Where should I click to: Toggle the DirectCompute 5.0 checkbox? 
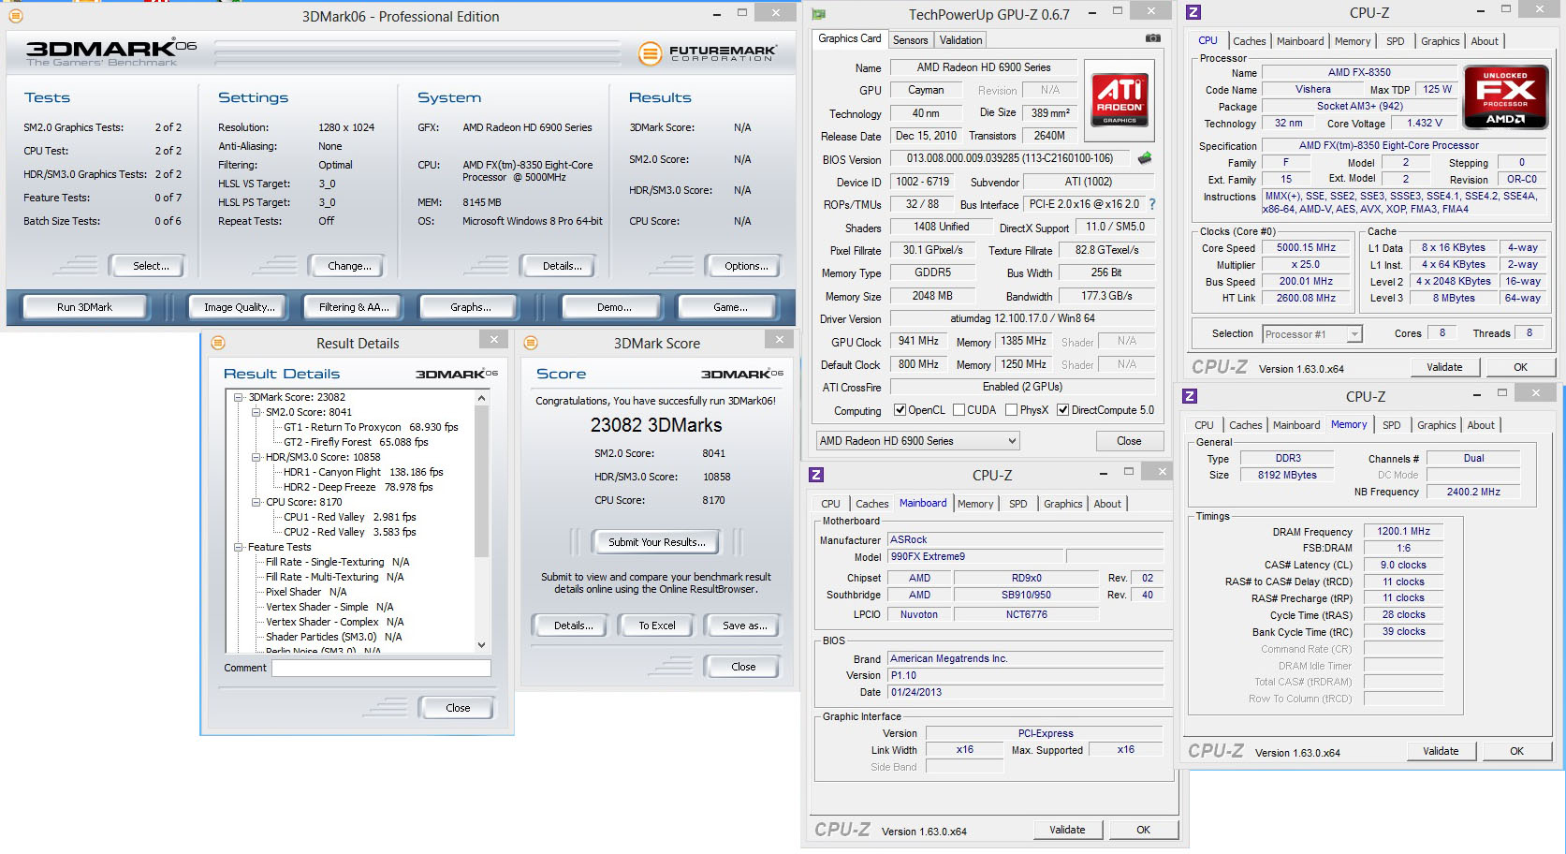coord(1062,410)
